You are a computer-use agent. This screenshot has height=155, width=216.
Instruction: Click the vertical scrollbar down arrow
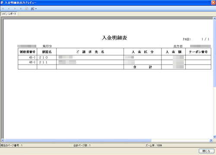(214, 137)
